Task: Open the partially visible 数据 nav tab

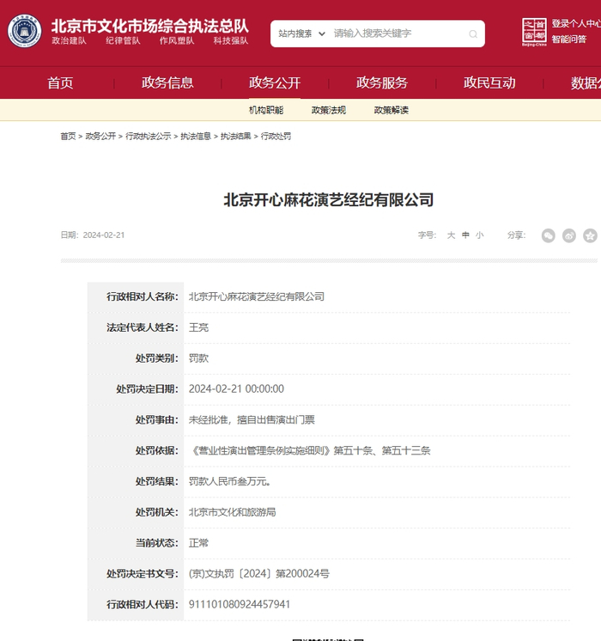Action: click(x=586, y=83)
